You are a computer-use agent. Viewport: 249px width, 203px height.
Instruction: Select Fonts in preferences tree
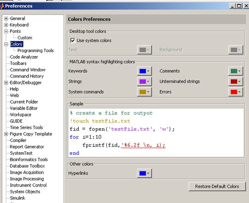tap(15, 31)
